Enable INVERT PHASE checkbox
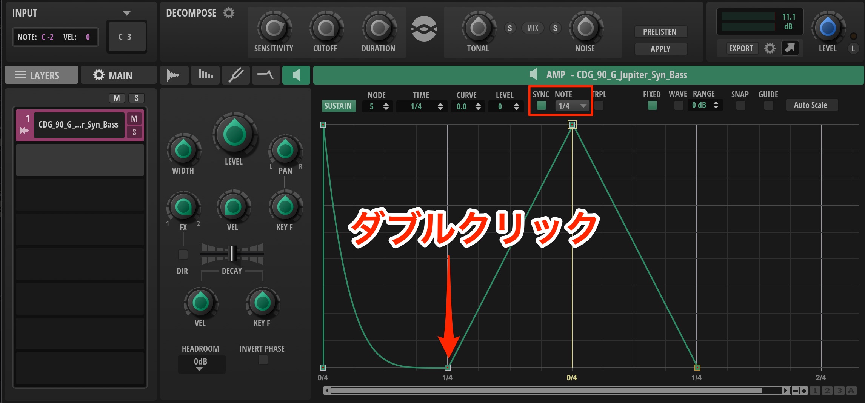This screenshot has height=403, width=865. coord(263,360)
